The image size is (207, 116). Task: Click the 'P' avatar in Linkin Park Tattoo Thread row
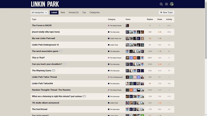click(135, 77)
